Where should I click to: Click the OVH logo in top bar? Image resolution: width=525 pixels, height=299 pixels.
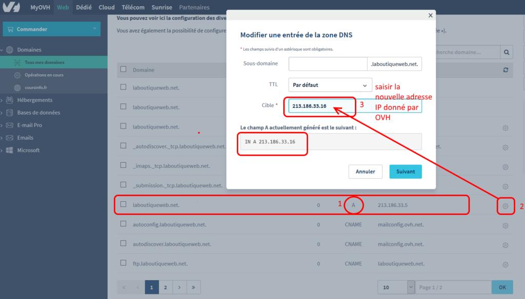(11, 7)
